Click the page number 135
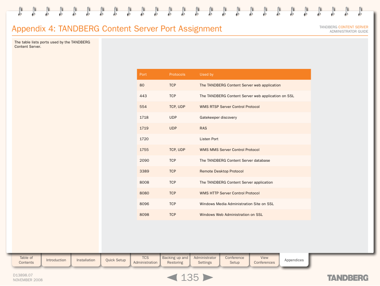380x286 pixels. (x=190, y=278)
